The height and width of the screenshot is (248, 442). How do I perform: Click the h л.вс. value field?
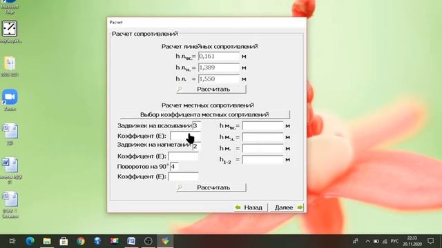pos(219,56)
